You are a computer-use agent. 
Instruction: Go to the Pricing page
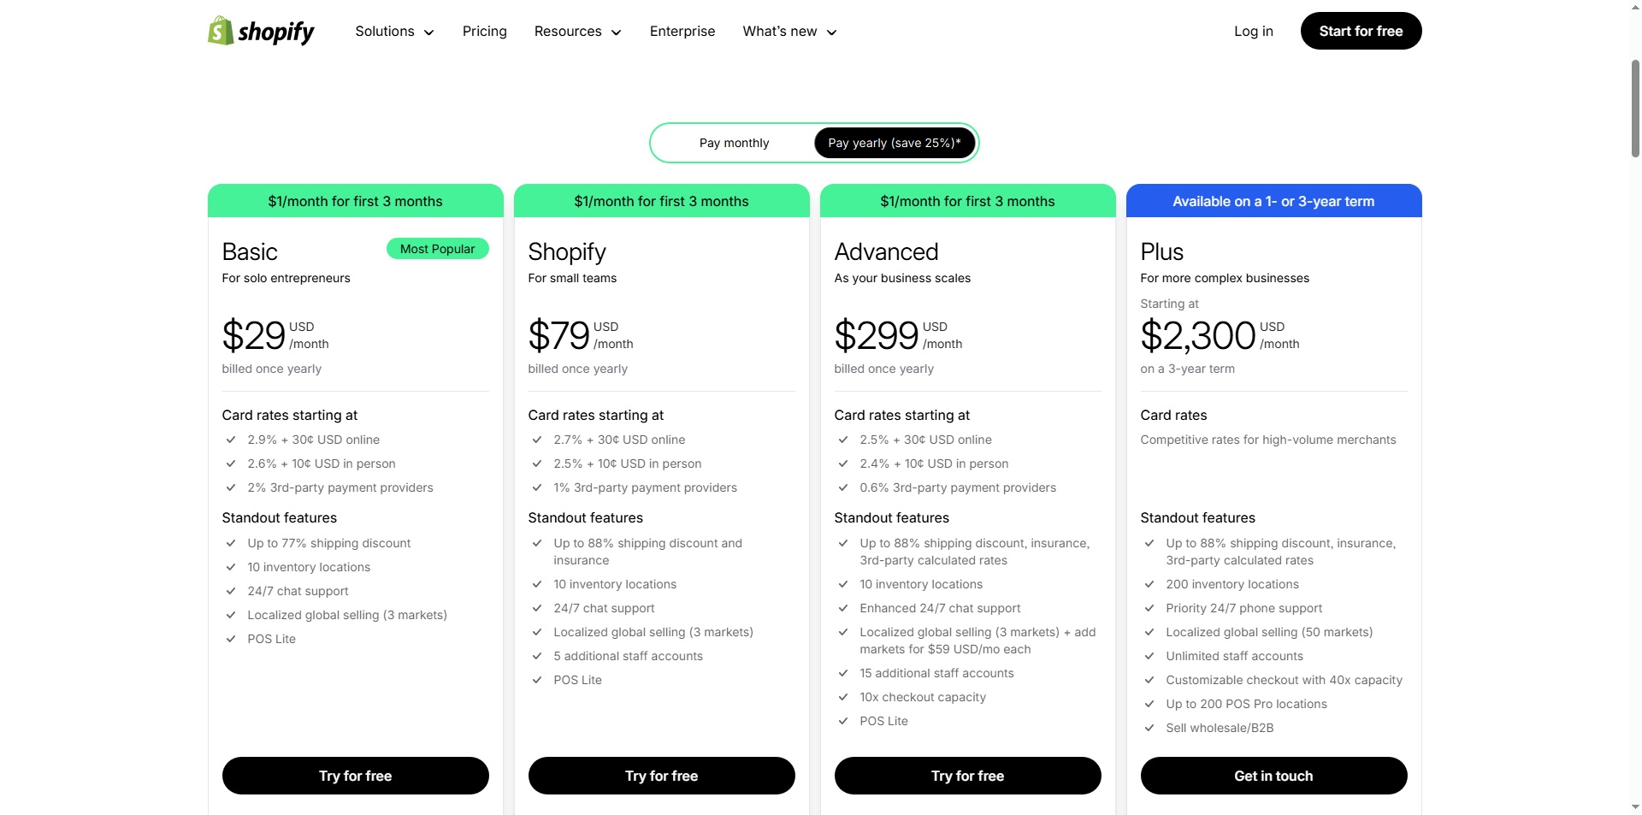pos(485,32)
